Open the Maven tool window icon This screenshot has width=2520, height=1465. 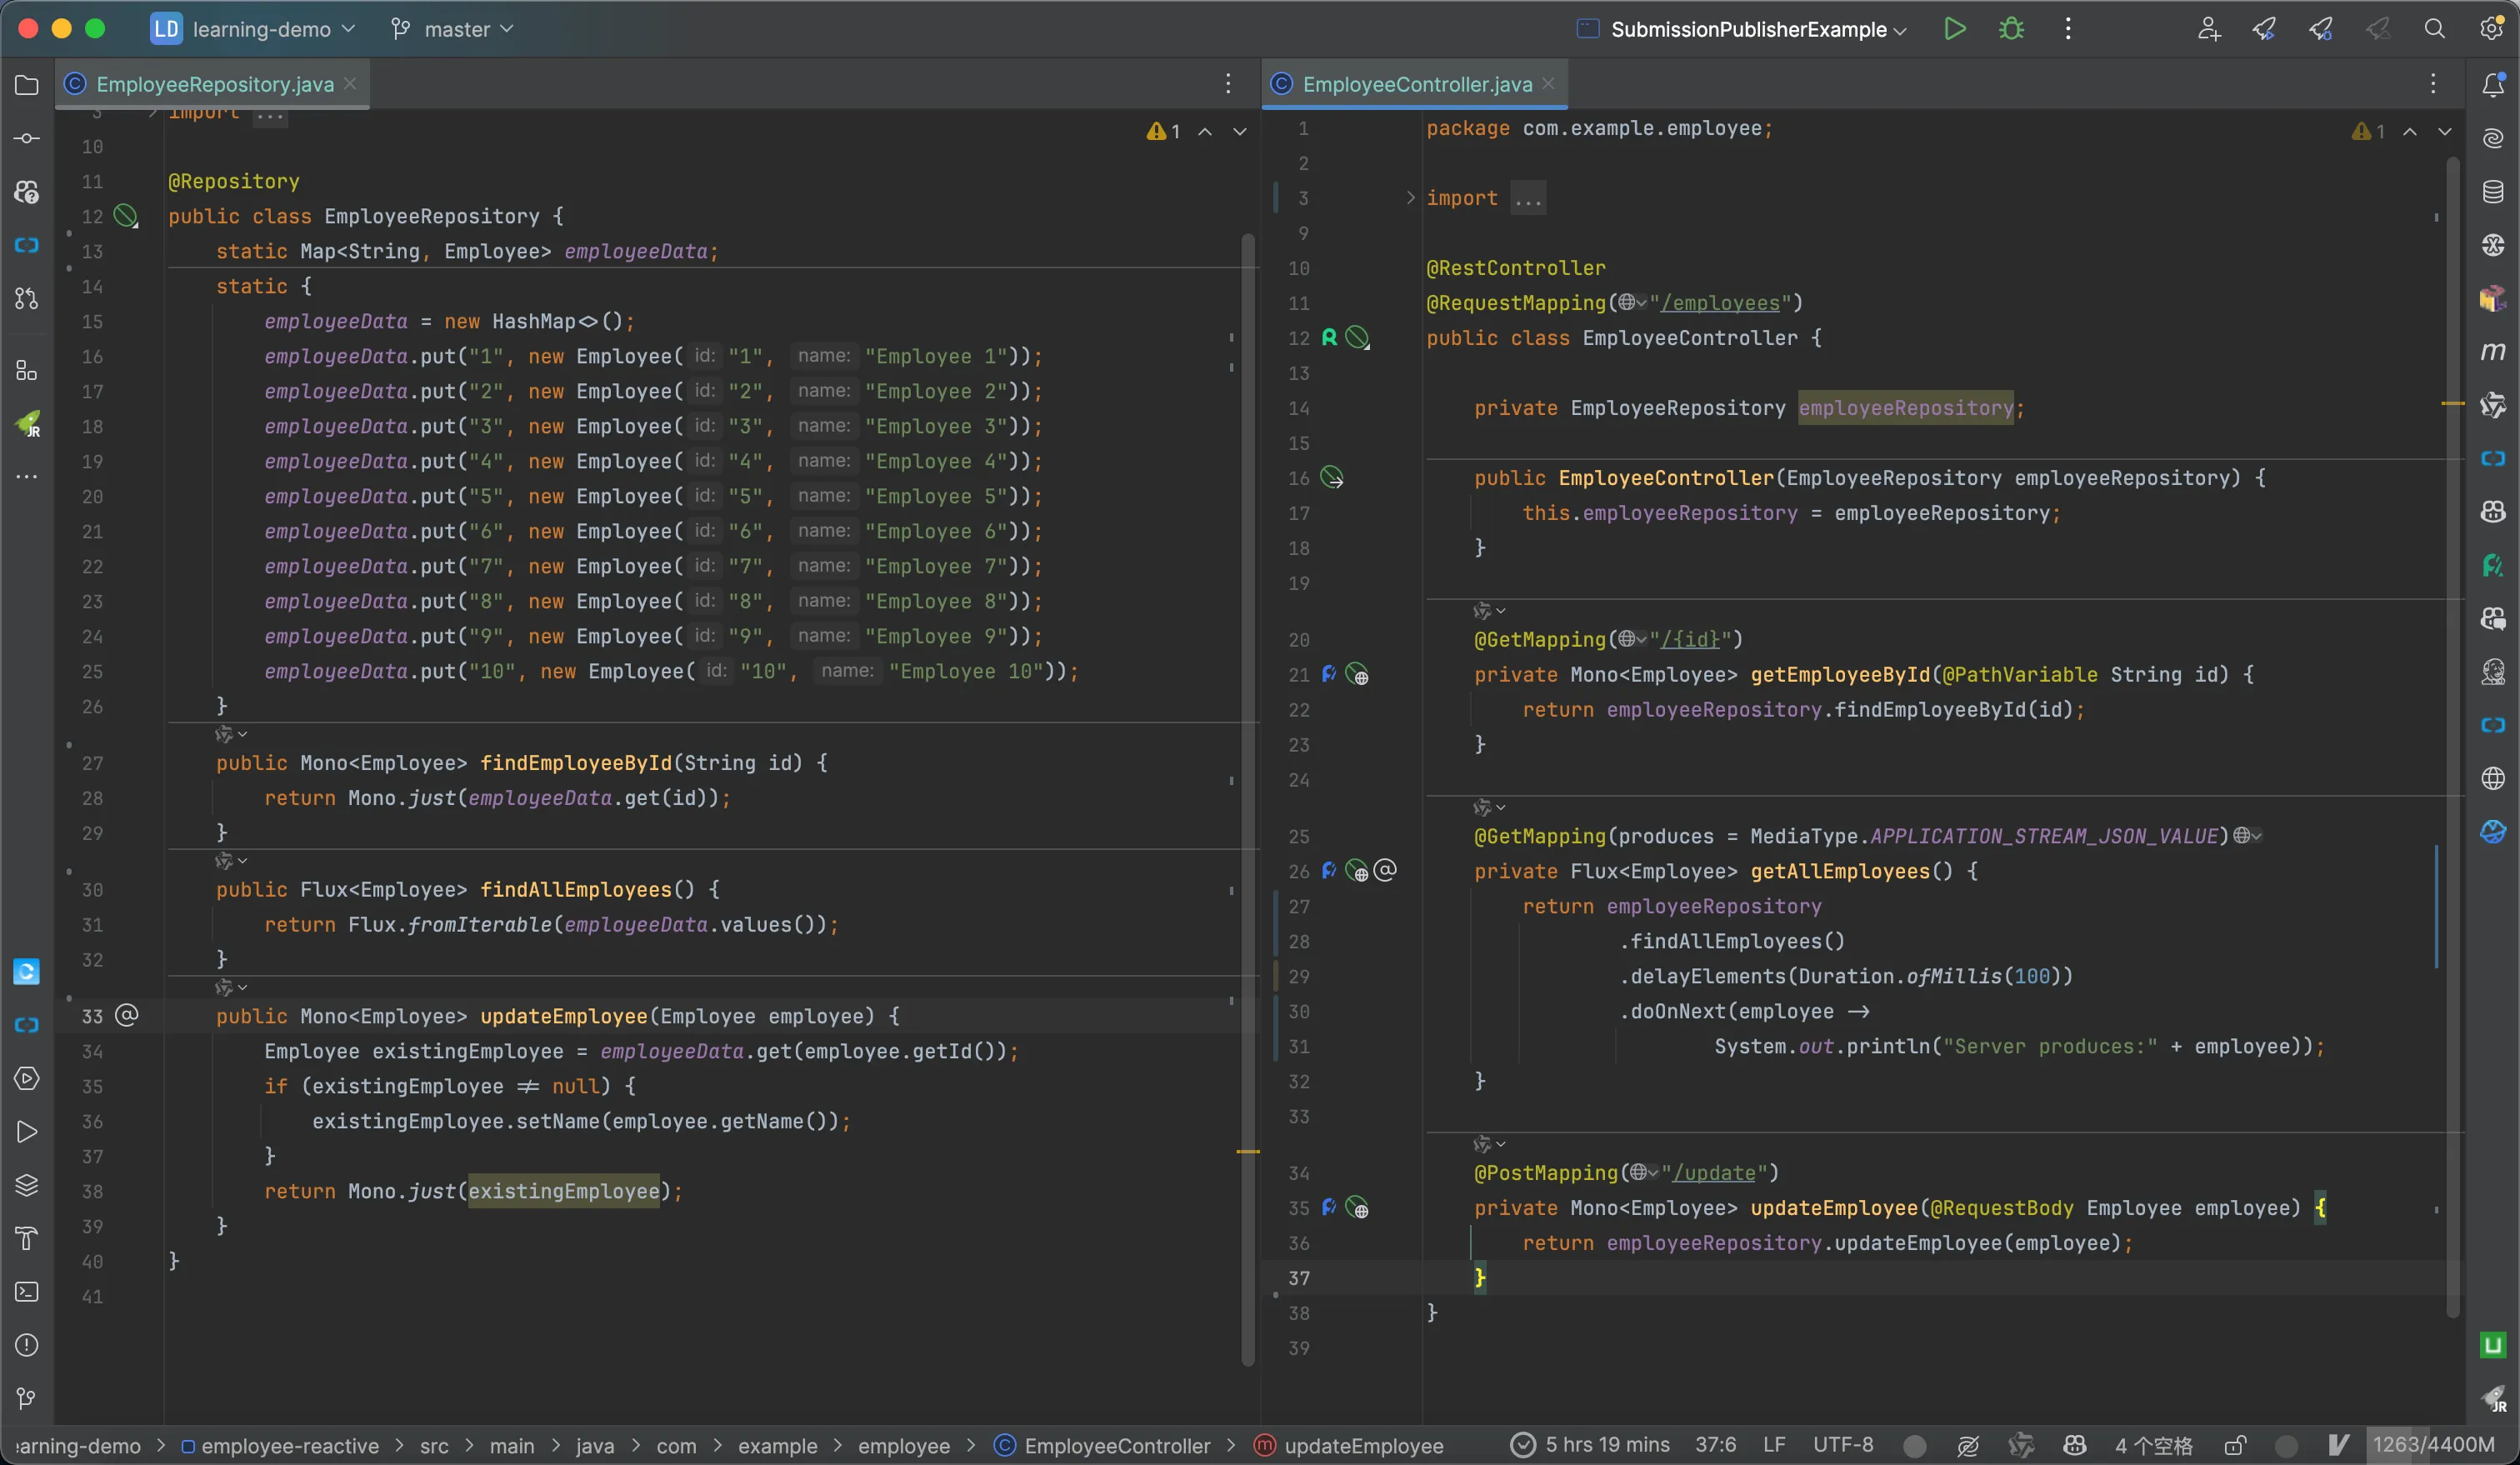(x=2493, y=351)
